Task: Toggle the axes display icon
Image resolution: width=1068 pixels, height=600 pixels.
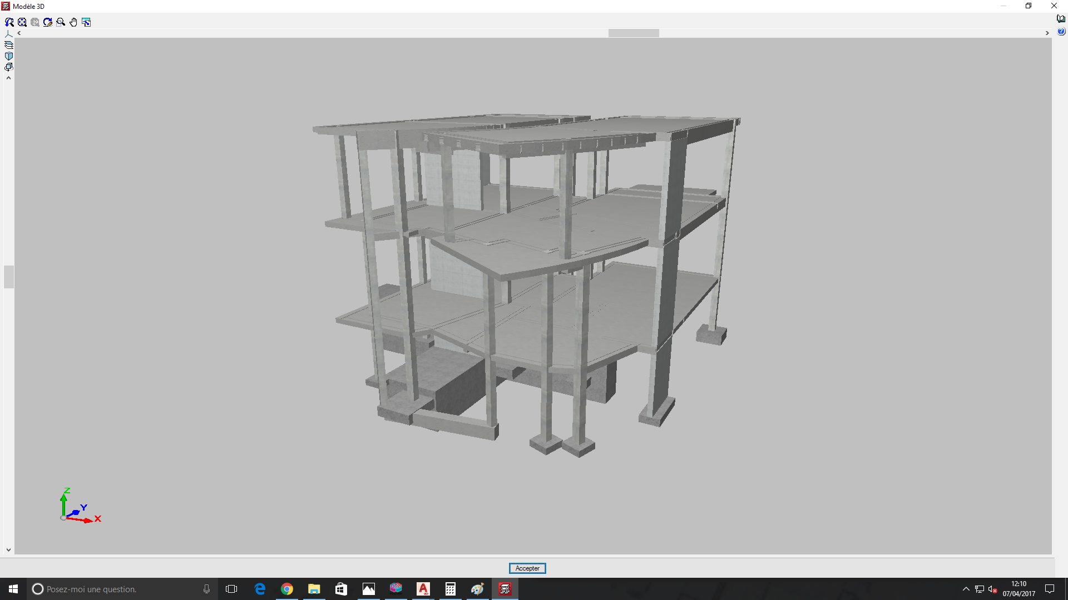Action: (x=8, y=34)
